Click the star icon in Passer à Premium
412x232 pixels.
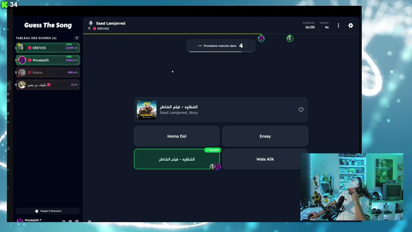[x=37, y=211]
